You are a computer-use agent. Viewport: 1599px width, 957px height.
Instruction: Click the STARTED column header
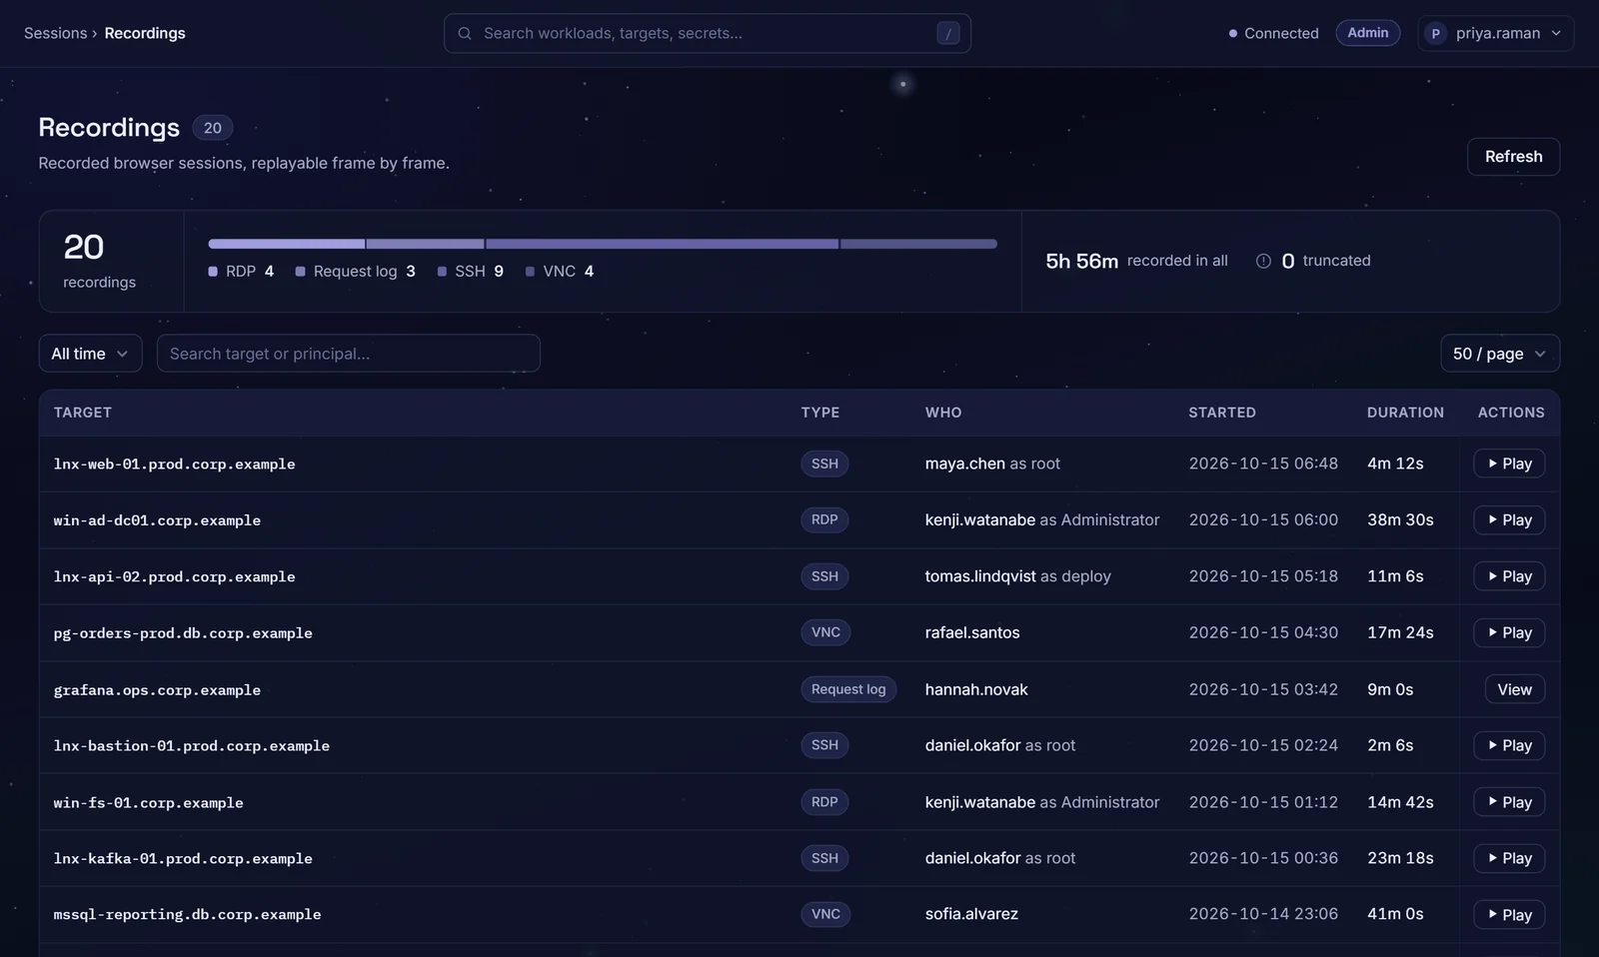tap(1222, 413)
